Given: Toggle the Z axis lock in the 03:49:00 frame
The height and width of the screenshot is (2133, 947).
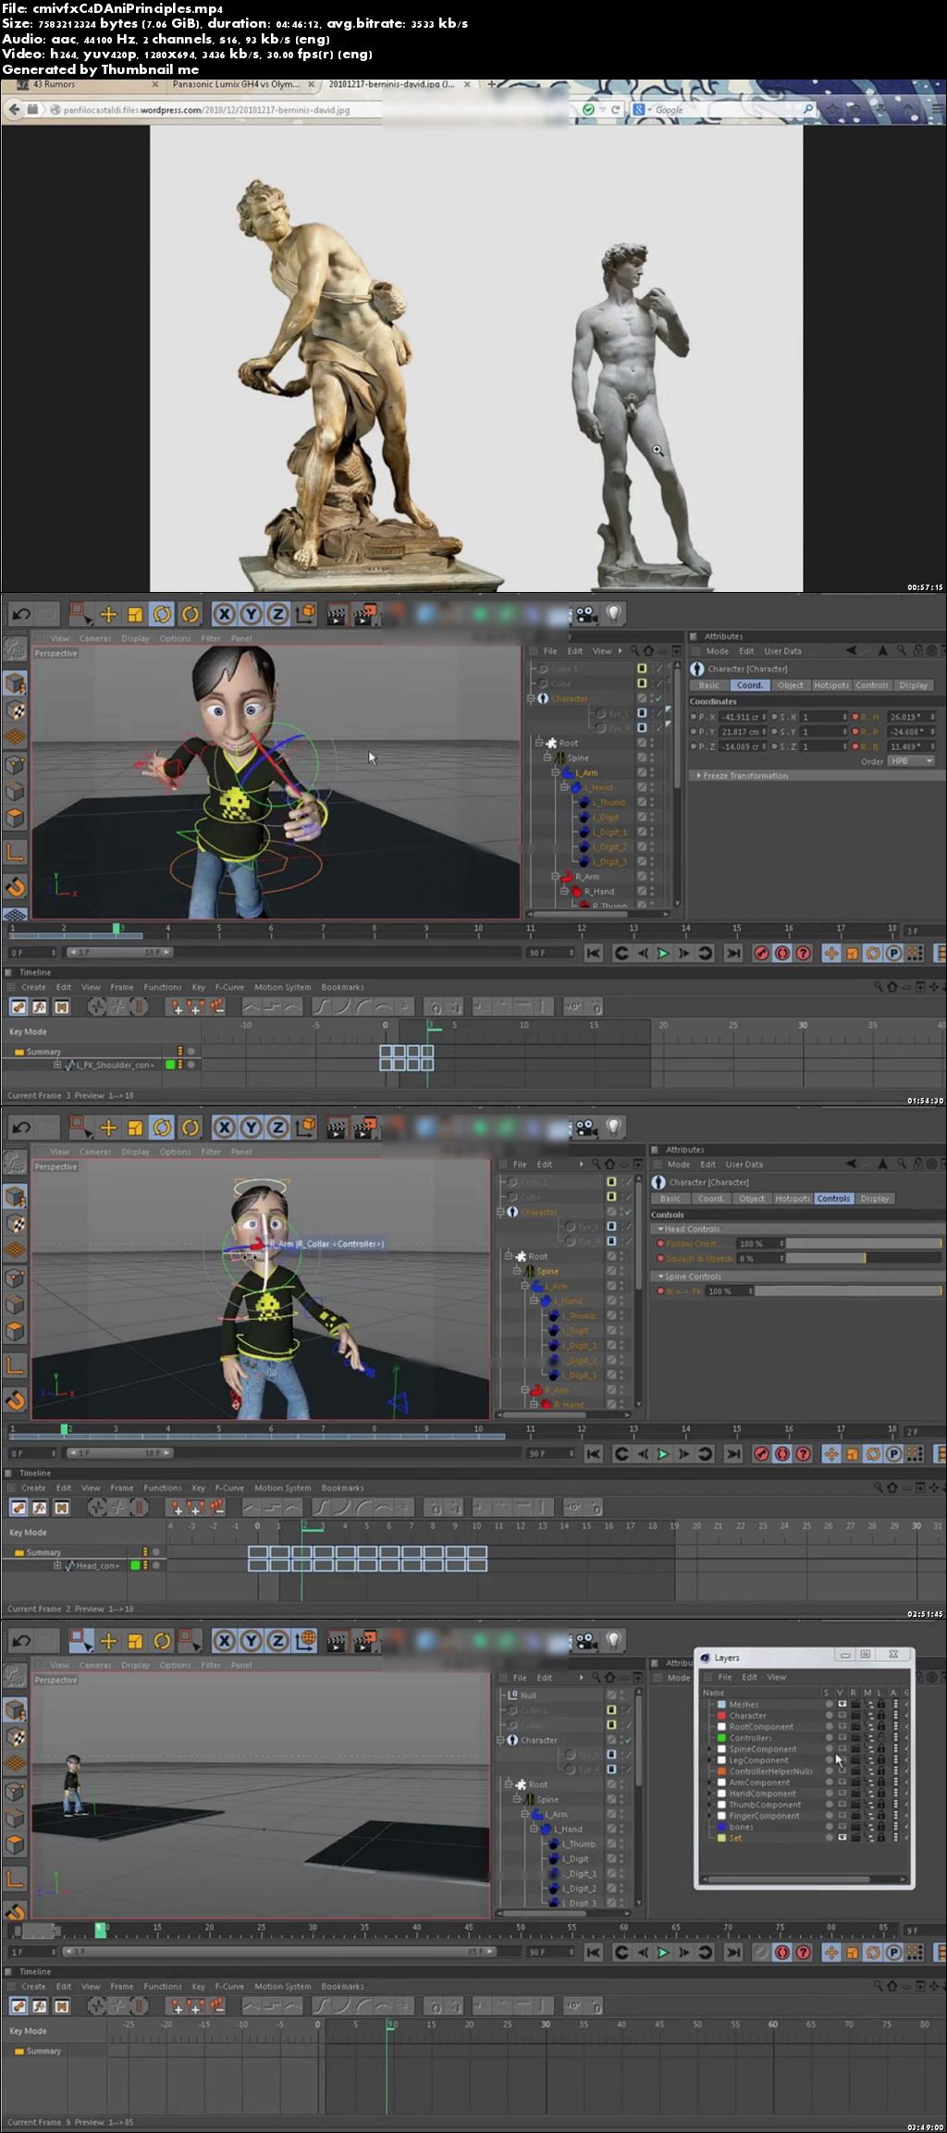Looking at the screenshot, I should pos(277,1641).
